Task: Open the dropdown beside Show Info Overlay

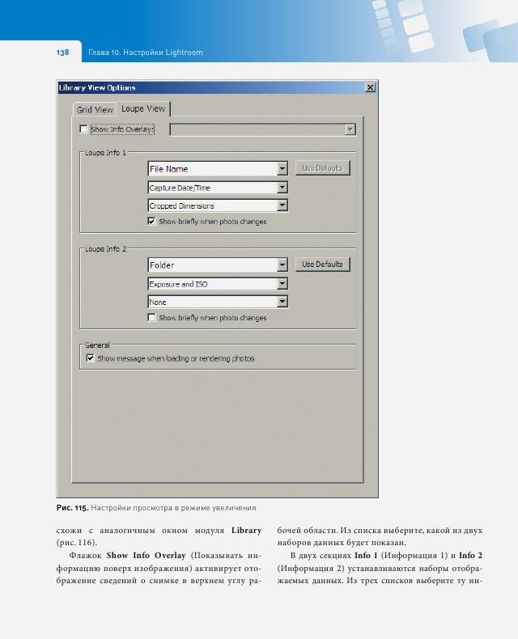Action: 350,129
